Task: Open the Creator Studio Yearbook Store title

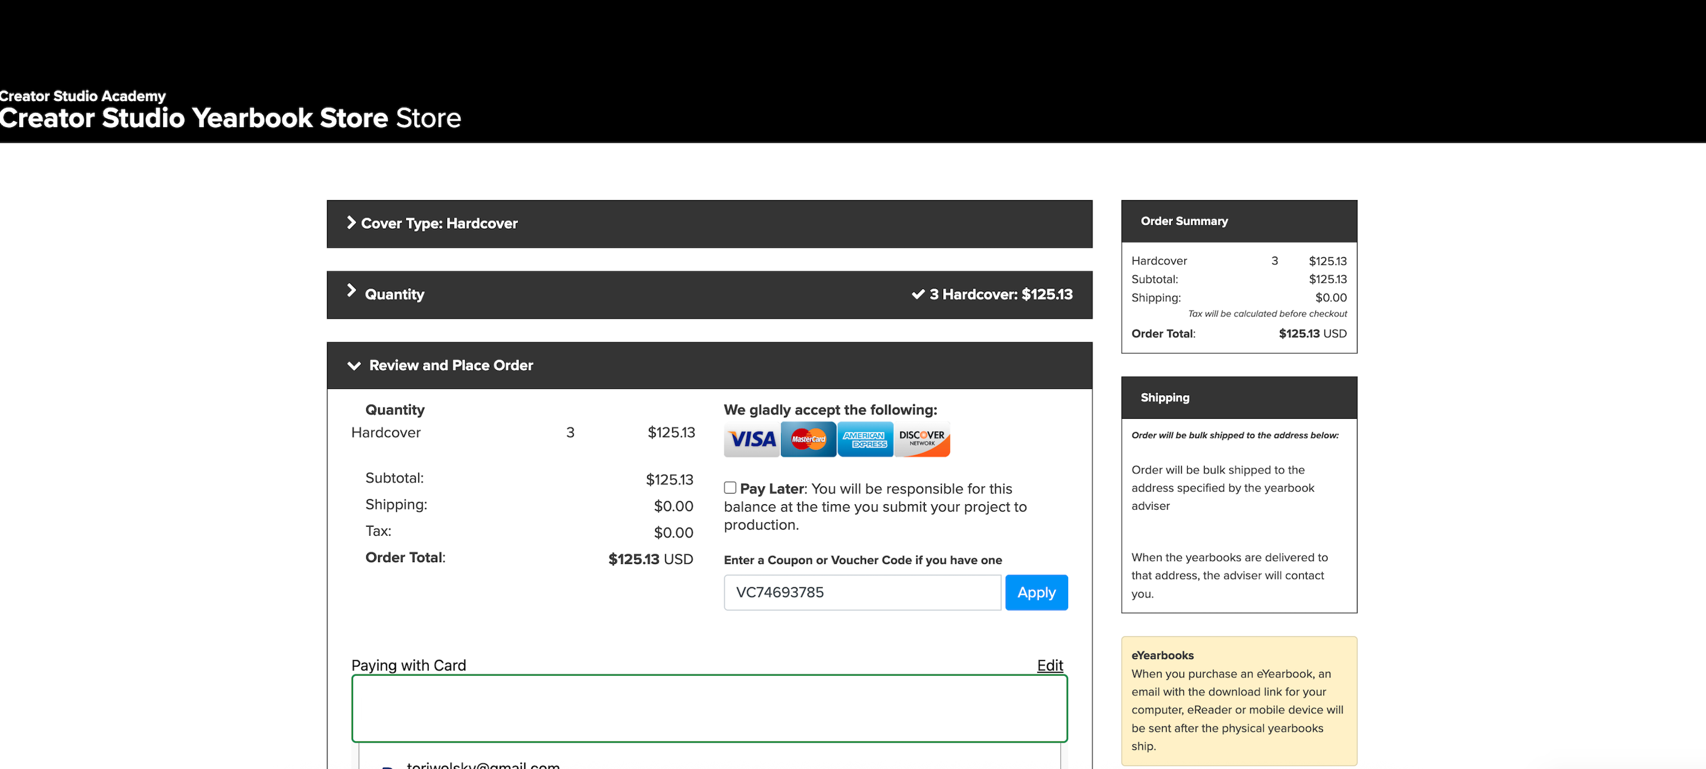Action: click(230, 118)
